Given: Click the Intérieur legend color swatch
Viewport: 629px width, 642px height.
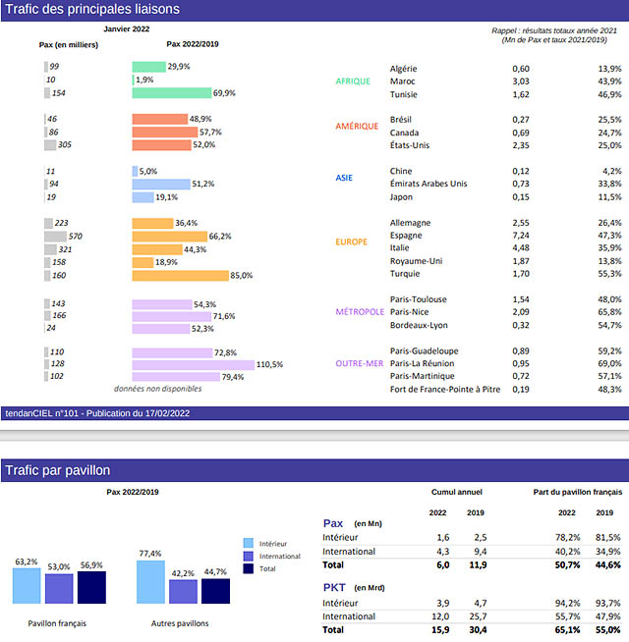Looking at the screenshot, I should tap(249, 543).
